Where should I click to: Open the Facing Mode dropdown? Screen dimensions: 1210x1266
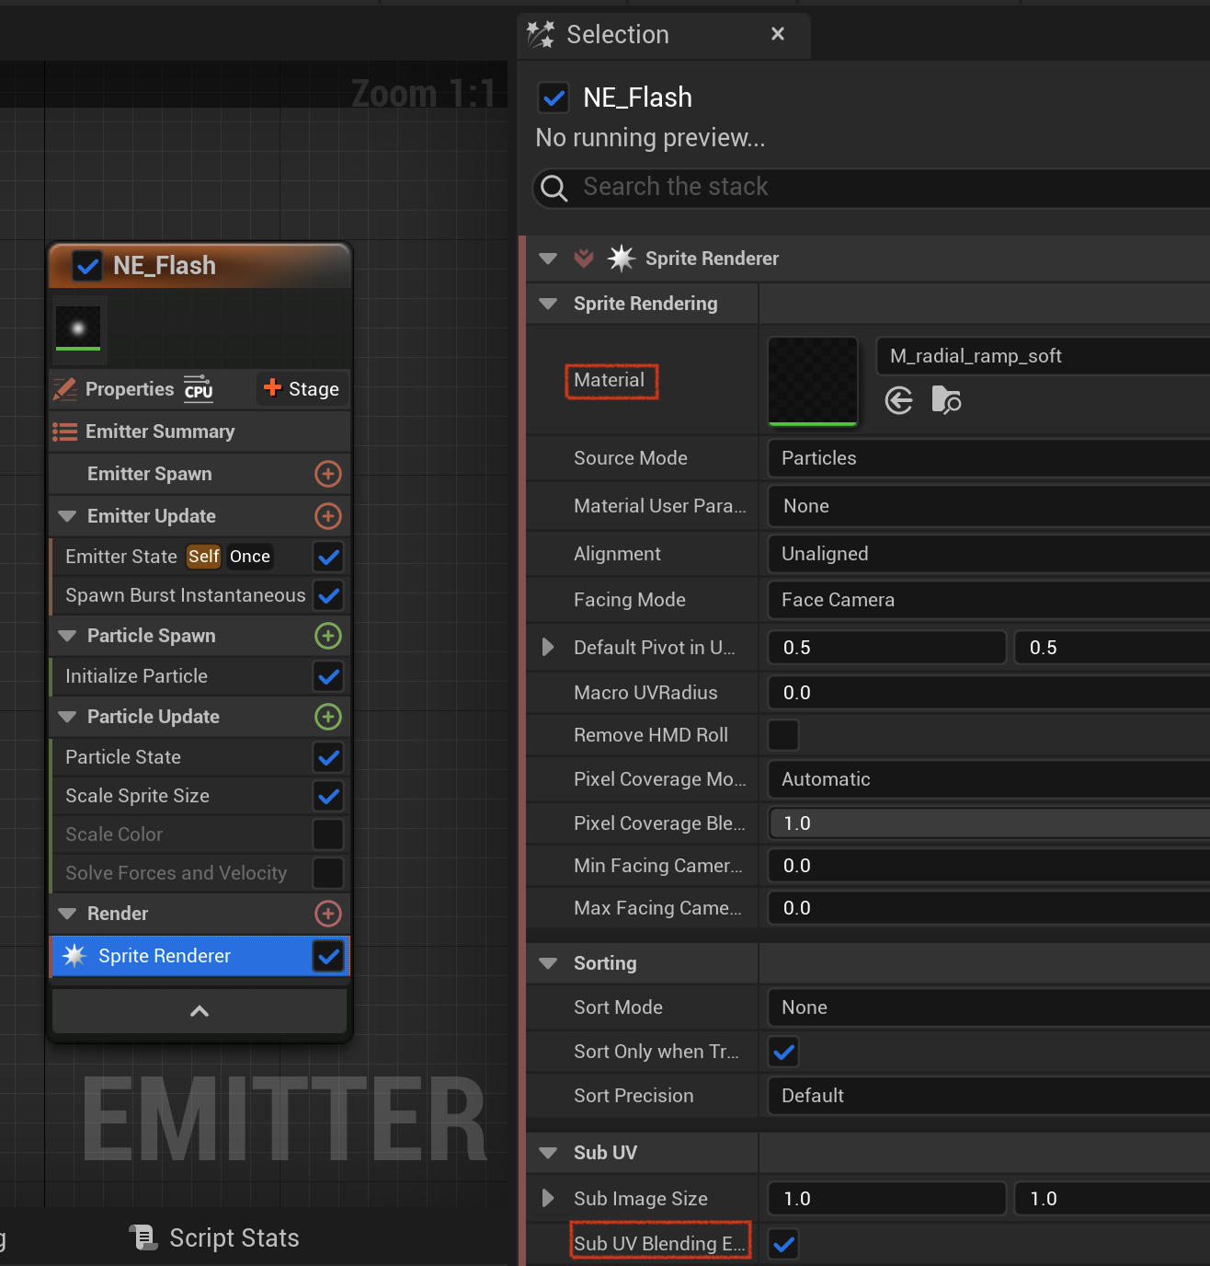click(988, 600)
